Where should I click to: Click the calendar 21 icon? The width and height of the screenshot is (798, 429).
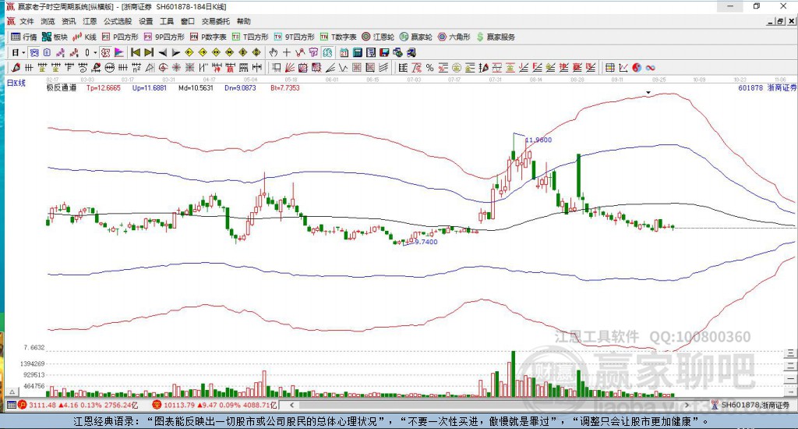point(344,52)
